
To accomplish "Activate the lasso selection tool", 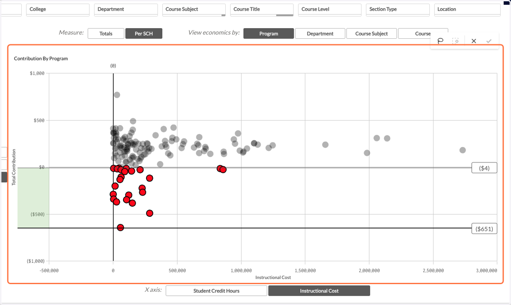I will click(441, 41).
